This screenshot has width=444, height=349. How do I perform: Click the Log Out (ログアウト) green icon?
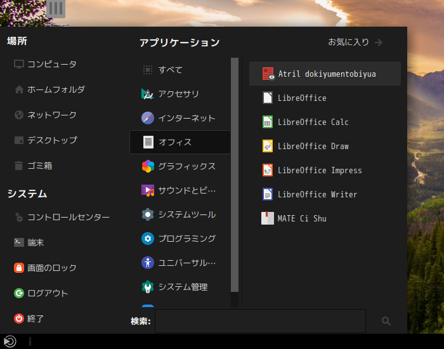point(19,293)
